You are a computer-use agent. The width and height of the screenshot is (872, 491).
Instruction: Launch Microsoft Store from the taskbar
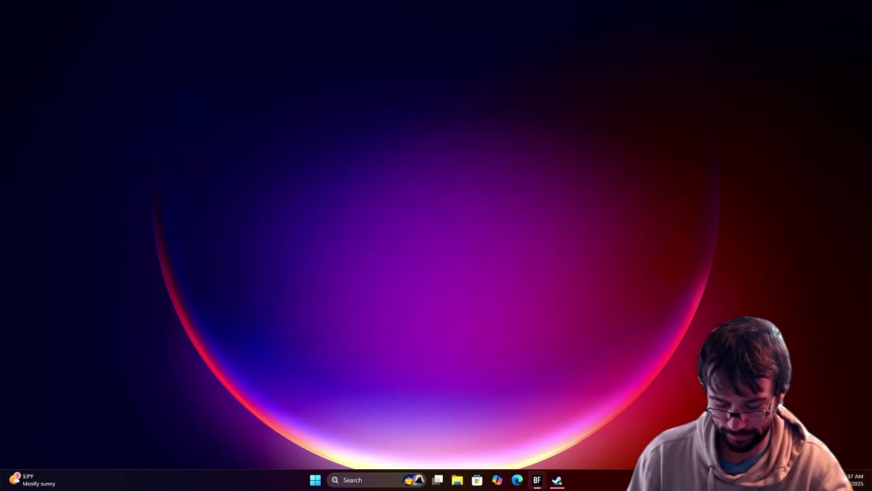(477, 480)
